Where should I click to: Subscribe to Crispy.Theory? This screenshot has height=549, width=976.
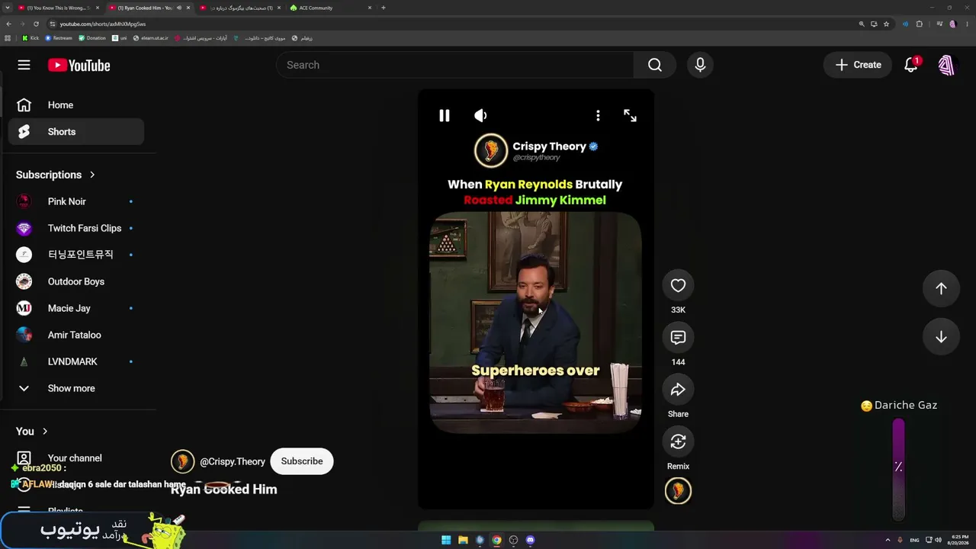click(302, 461)
